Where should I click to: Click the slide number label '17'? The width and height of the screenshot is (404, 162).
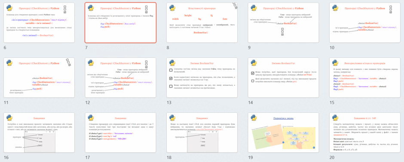click(88, 158)
